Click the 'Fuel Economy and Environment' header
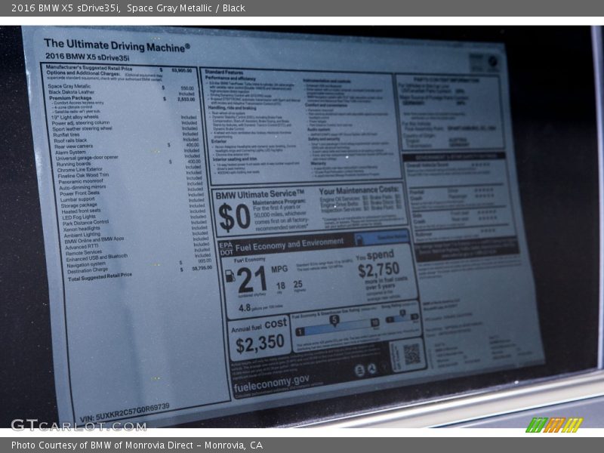The image size is (604, 453). [290, 244]
